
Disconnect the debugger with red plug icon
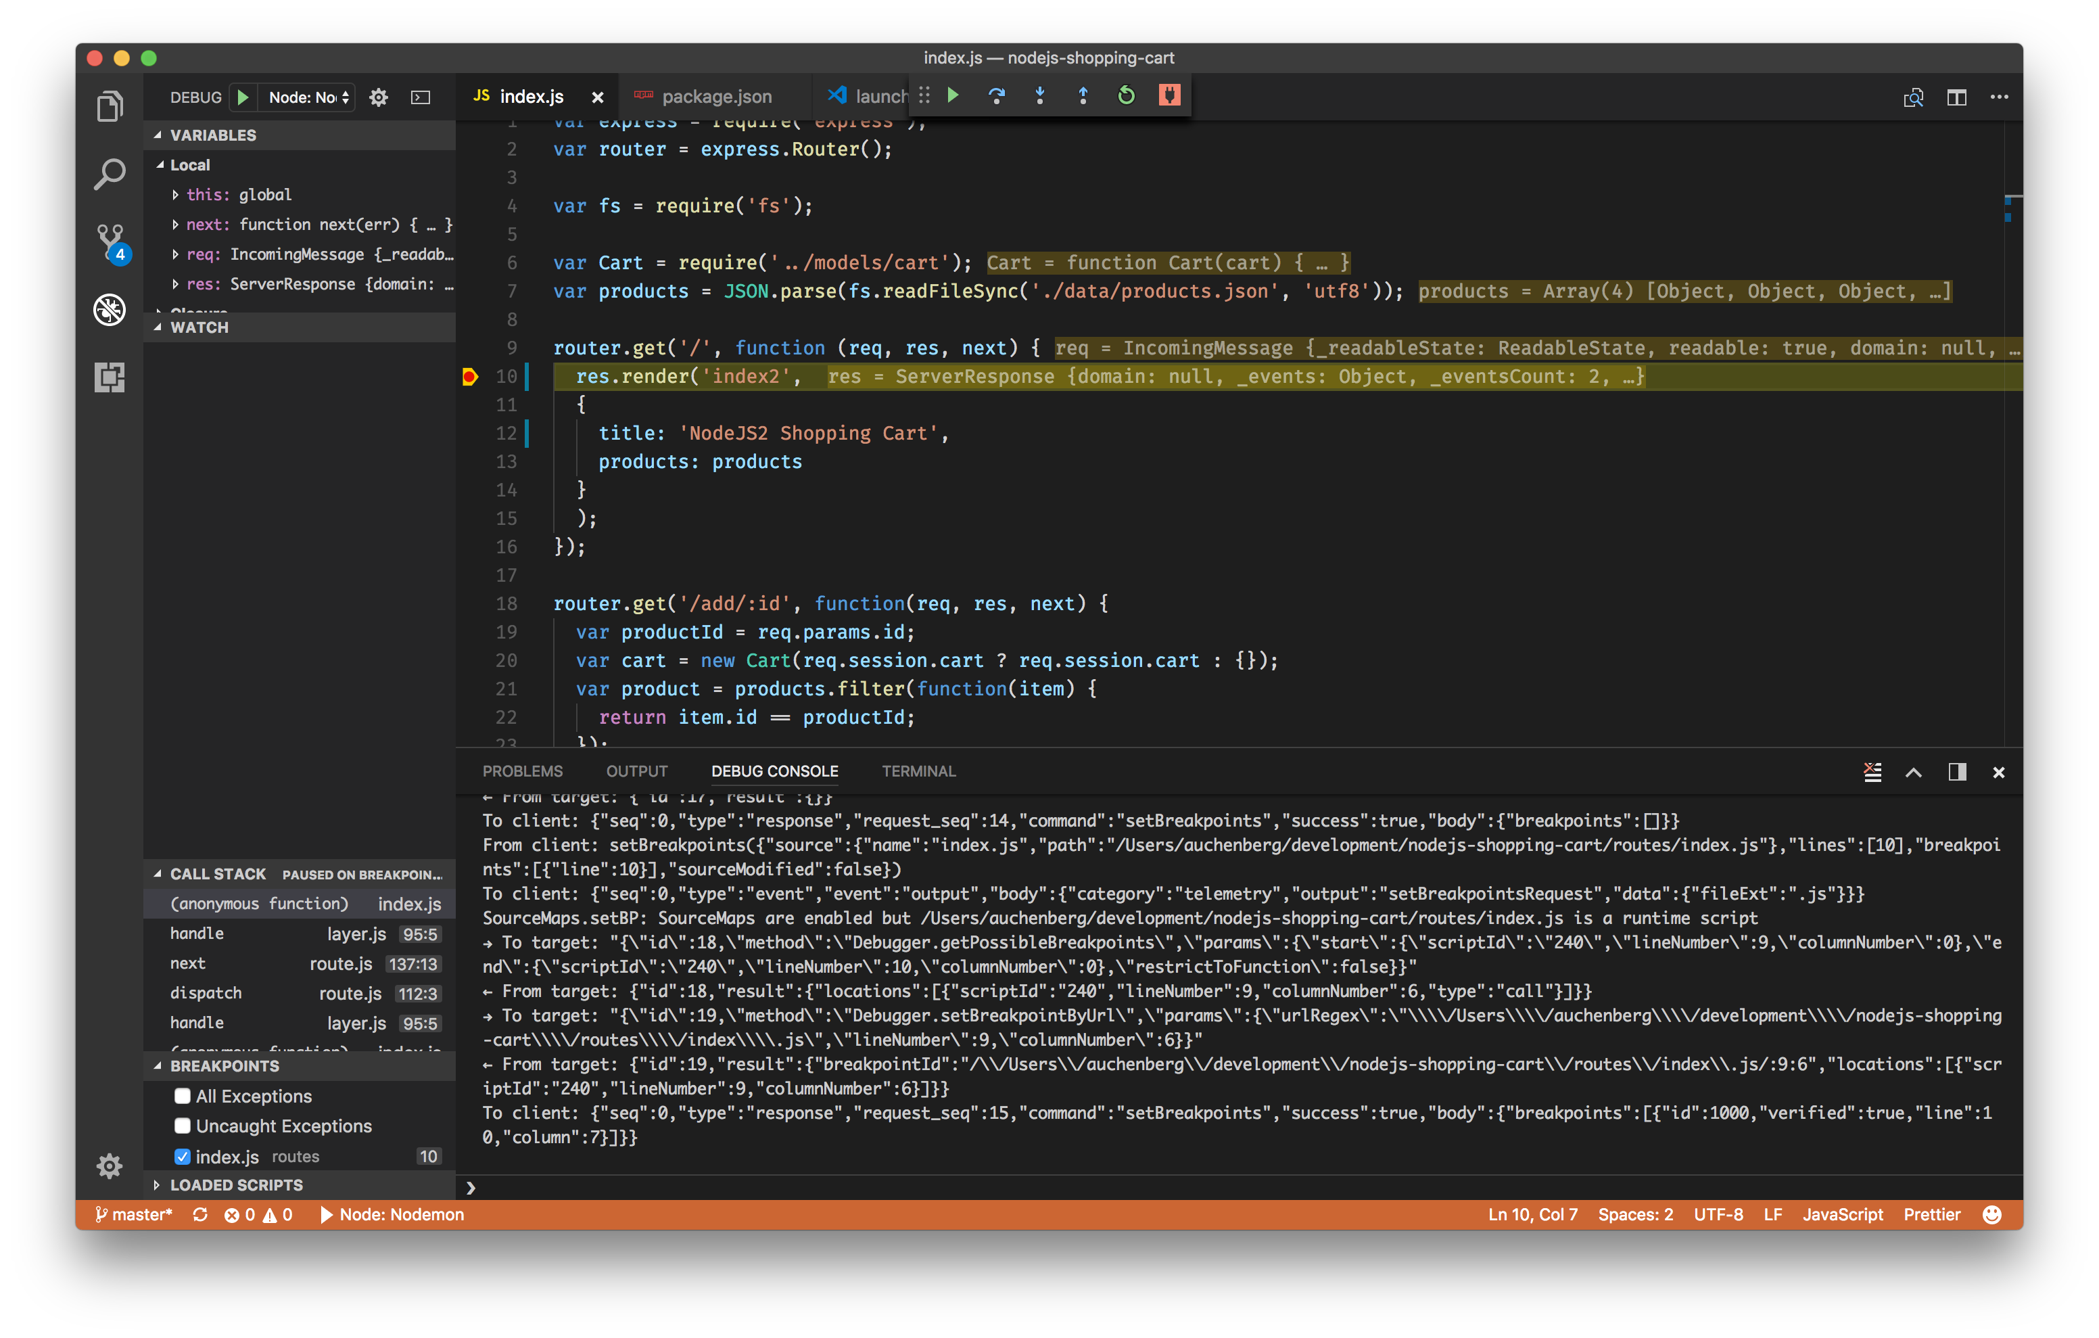coord(1169,94)
